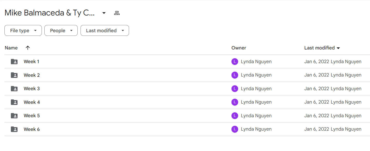
Task: Click the Week 5 shared folder icon
Action: (x=14, y=116)
